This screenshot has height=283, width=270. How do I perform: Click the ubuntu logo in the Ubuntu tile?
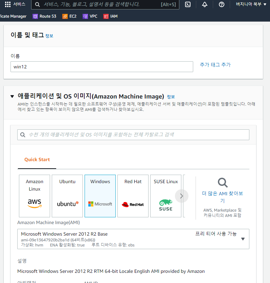(68, 204)
